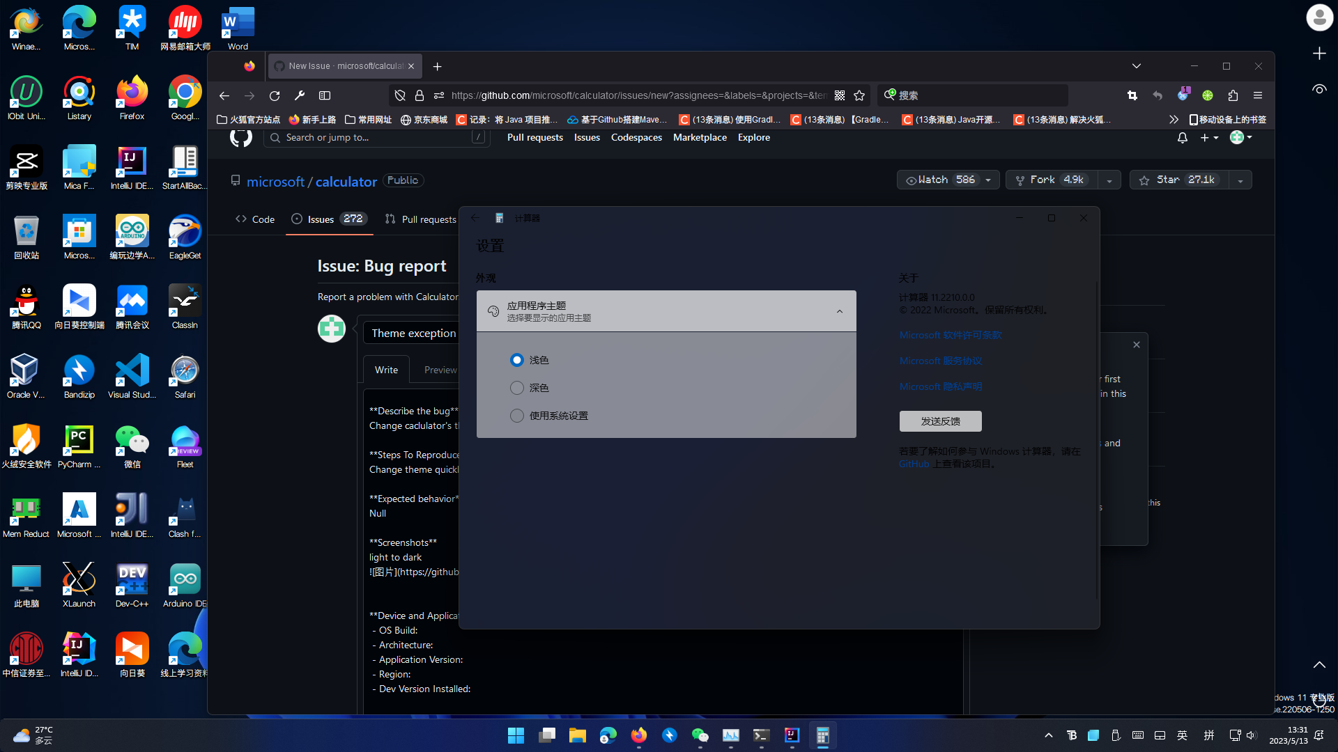Click the 发送反馈 button
The image size is (1338, 752).
pos(940,421)
